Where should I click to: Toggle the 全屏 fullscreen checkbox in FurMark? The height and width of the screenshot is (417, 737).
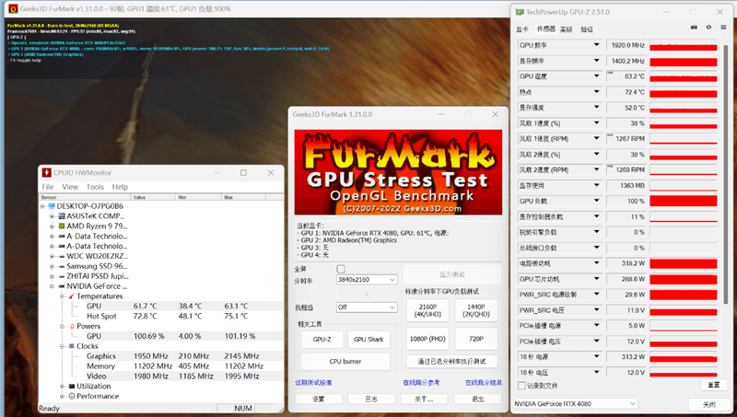341,269
